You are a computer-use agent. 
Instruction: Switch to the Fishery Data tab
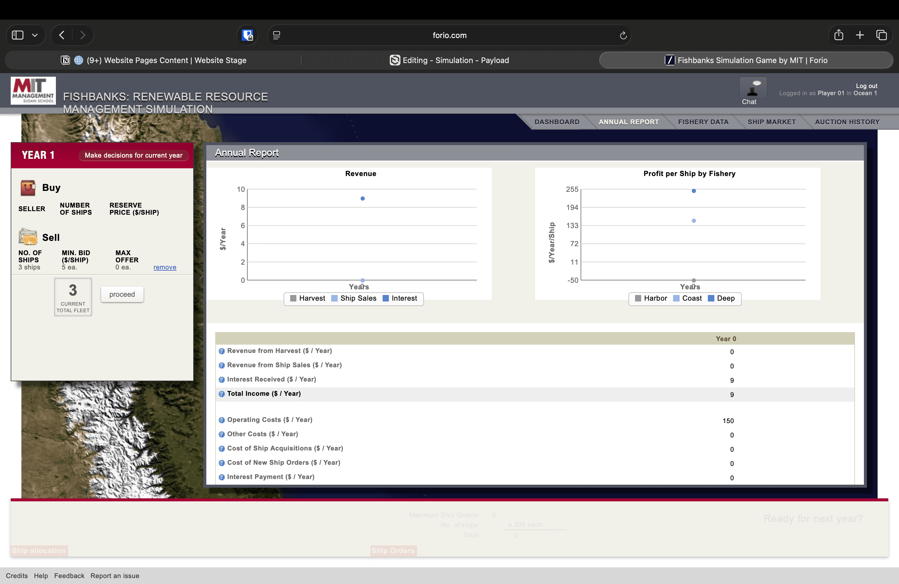click(x=703, y=122)
